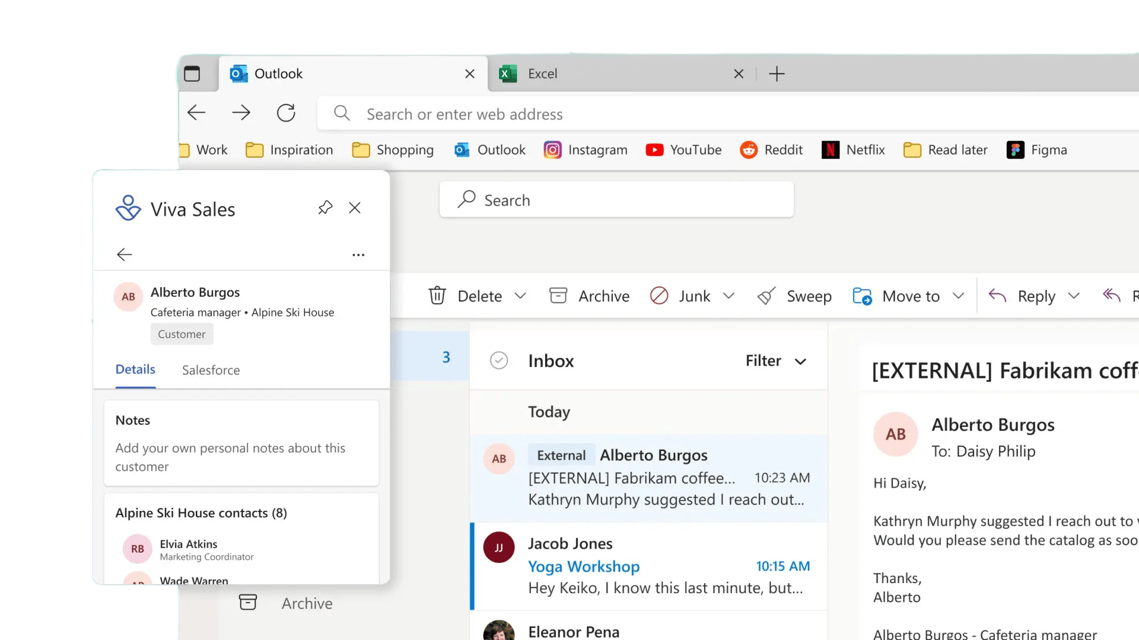Screen dimensions: 1139x640
Task: Expand Move to dropdown chevron
Action: pyautogui.click(x=959, y=296)
